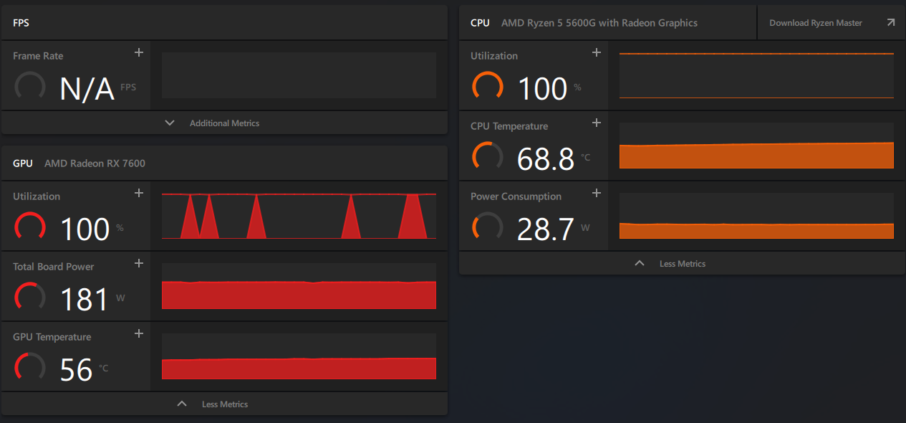Click the plus icon beside Total Board Power
The image size is (906, 423).
tap(139, 263)
